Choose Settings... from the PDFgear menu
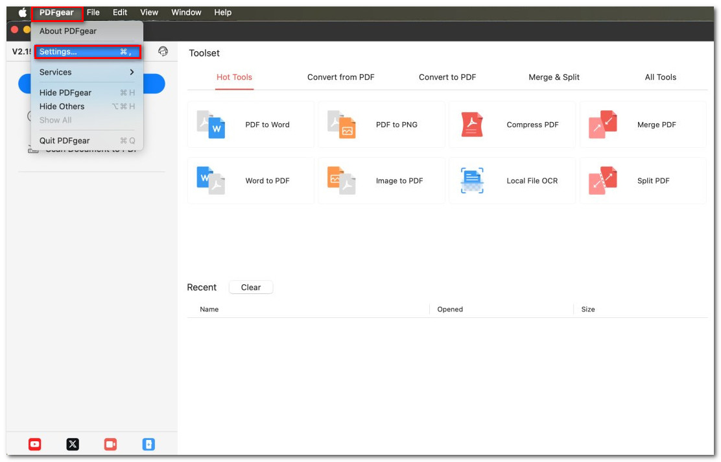The height and width of the screenshot is (462, 721). point(87,52)
